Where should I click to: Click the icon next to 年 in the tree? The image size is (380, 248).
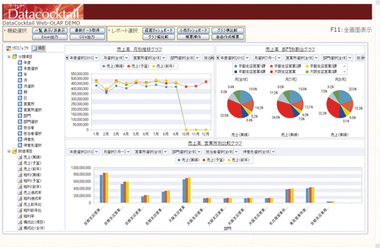point(20,75)
